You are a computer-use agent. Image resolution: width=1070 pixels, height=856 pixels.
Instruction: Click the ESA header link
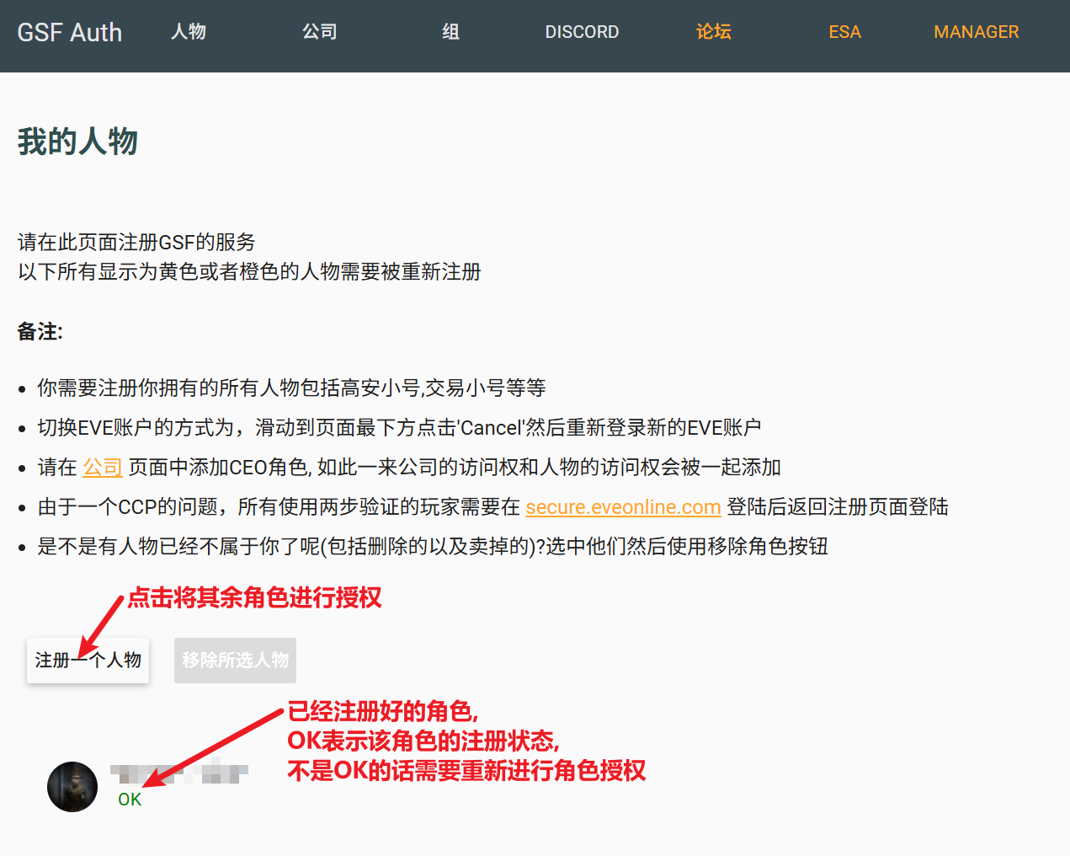(x=844, y=32)
